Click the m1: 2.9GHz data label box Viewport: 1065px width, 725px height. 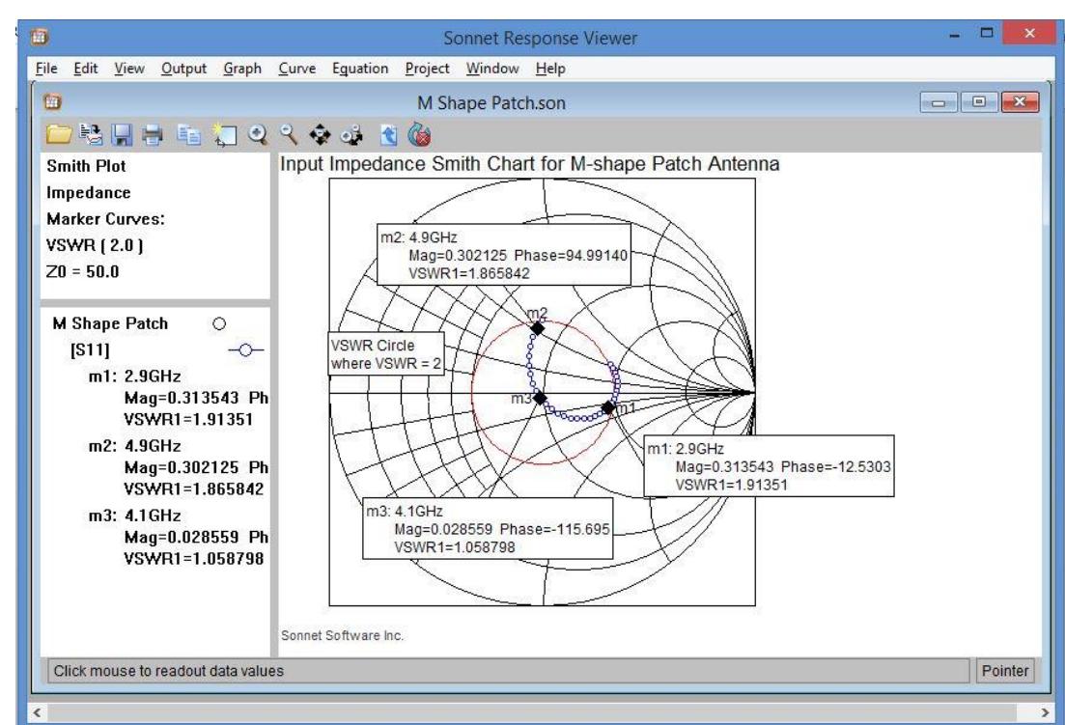pos(769,466)
